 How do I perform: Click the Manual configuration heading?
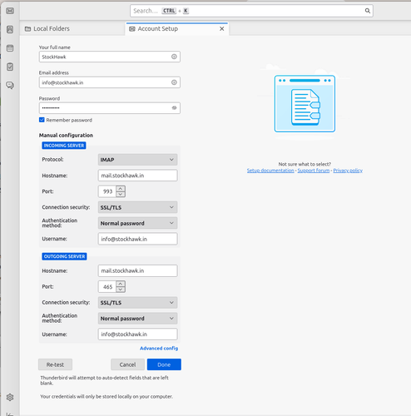point(66,136)
